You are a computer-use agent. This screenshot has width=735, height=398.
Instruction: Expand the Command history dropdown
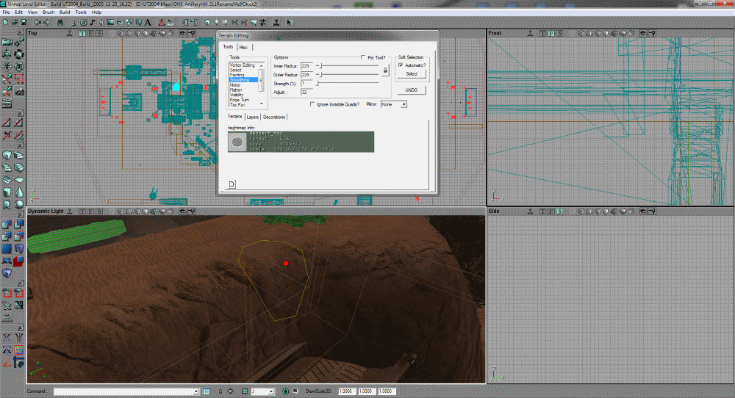(196, 391)
